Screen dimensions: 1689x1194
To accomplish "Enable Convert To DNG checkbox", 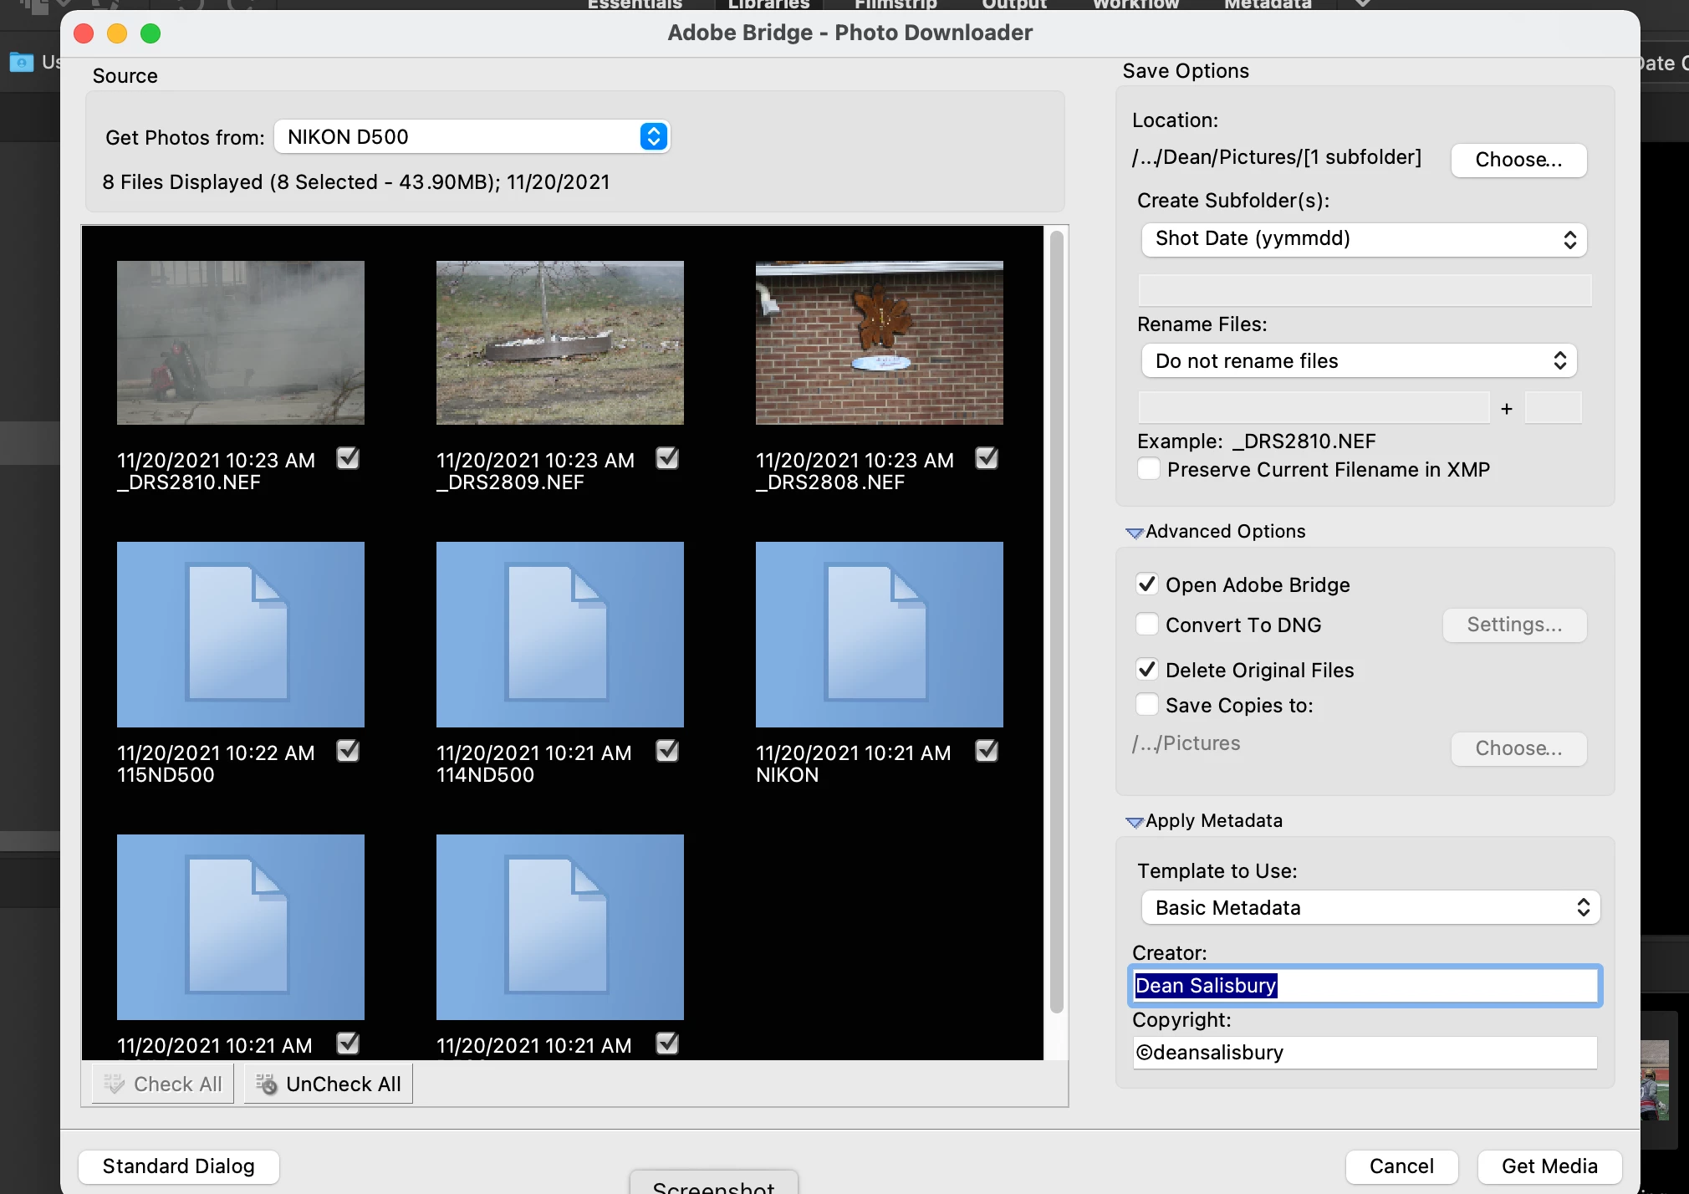I will pyautogui.click(x=1147, y=625).
